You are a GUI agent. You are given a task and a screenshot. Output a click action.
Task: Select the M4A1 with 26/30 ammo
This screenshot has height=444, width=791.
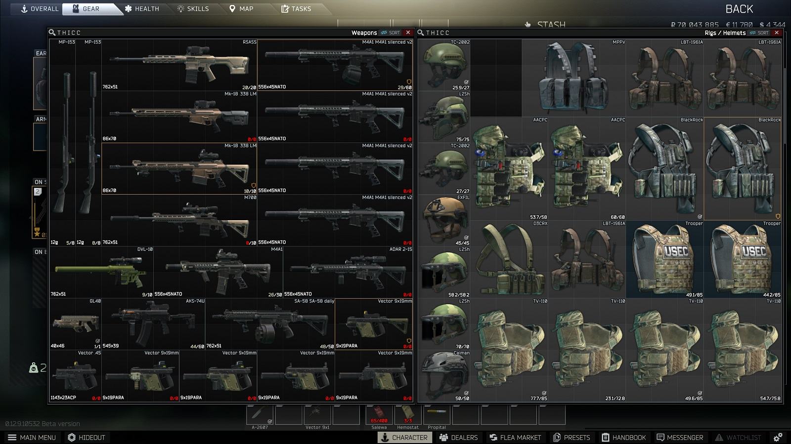tap(218, 273)
